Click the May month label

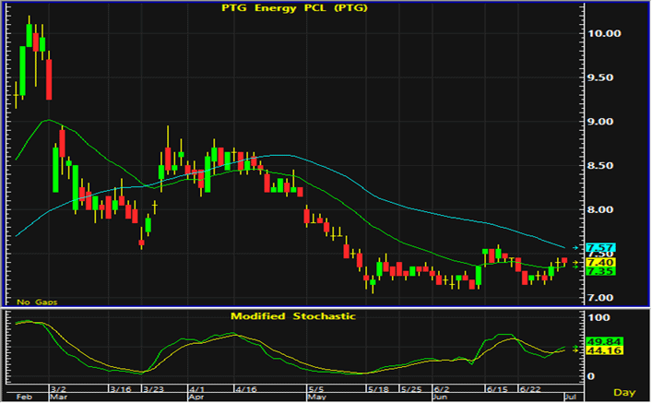316,397
